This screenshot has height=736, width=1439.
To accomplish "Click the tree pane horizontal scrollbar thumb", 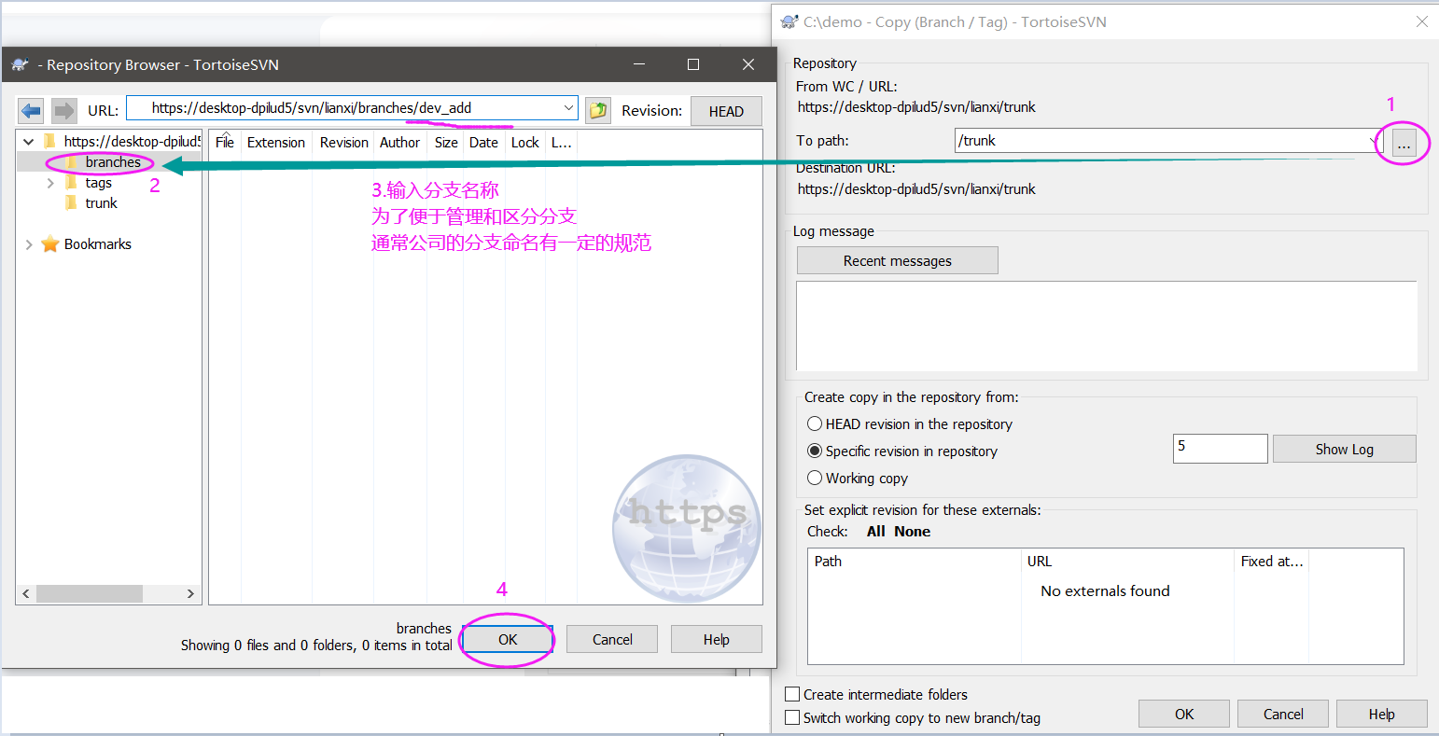I will (90, 593).
